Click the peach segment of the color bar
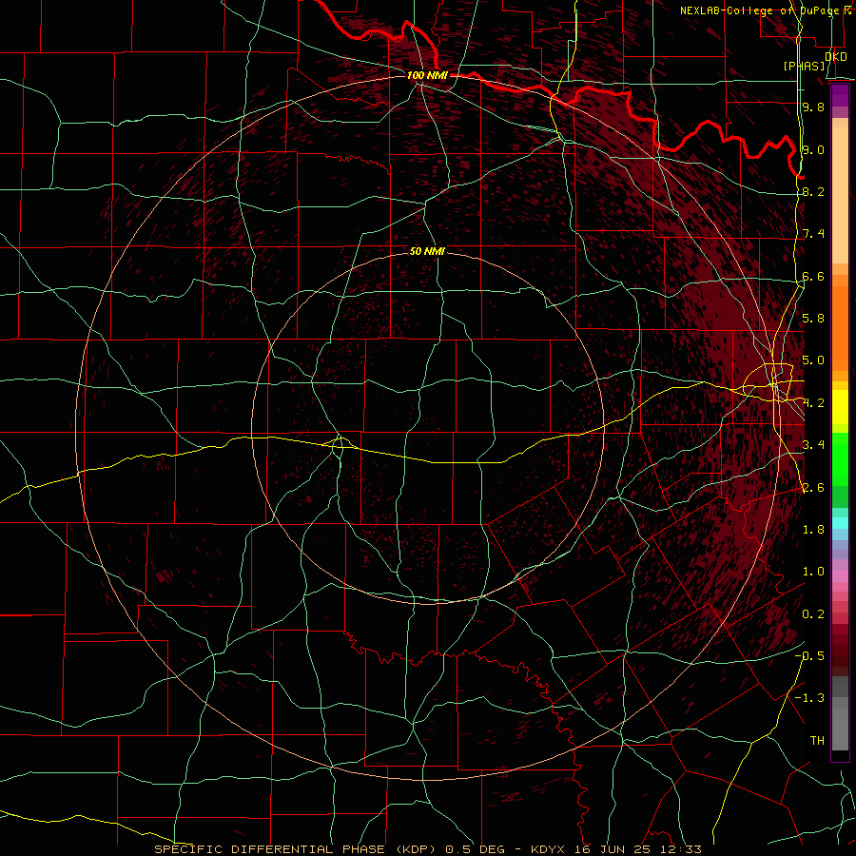 pos(840,196)
